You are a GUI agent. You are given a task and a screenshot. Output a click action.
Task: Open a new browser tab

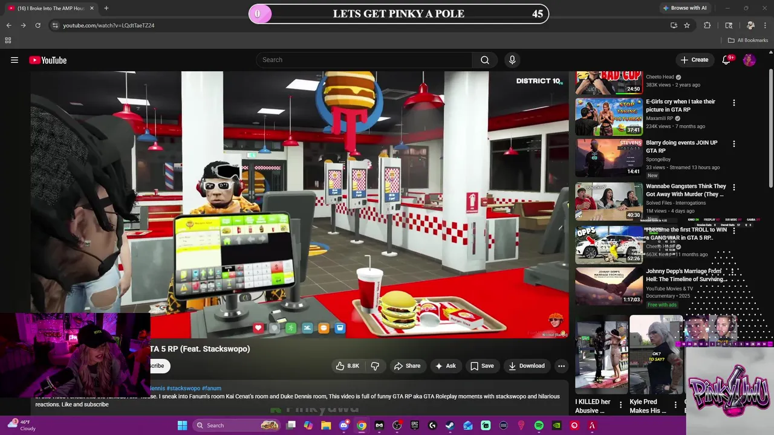point(106,8)
